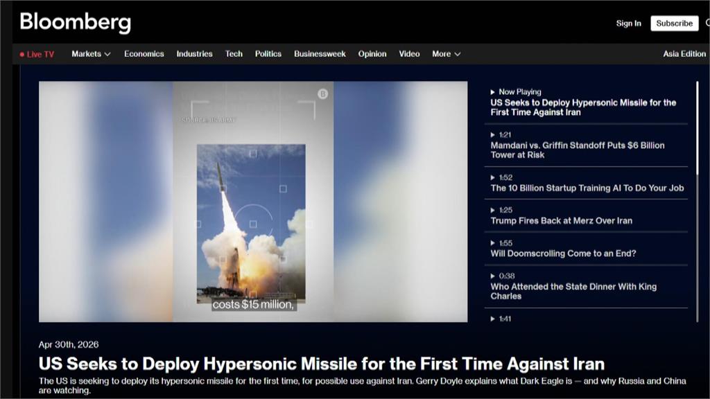Click the red Live TV indicator
Image resolution: width=710 pixels, height=399 pixels.
[37, 54]
